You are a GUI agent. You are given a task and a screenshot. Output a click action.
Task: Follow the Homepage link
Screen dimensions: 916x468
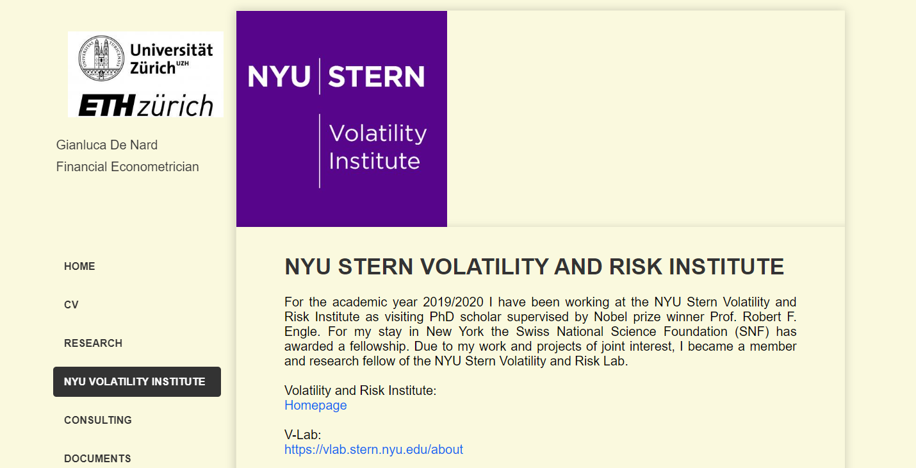pyautogui.click(x=315, y=405)
